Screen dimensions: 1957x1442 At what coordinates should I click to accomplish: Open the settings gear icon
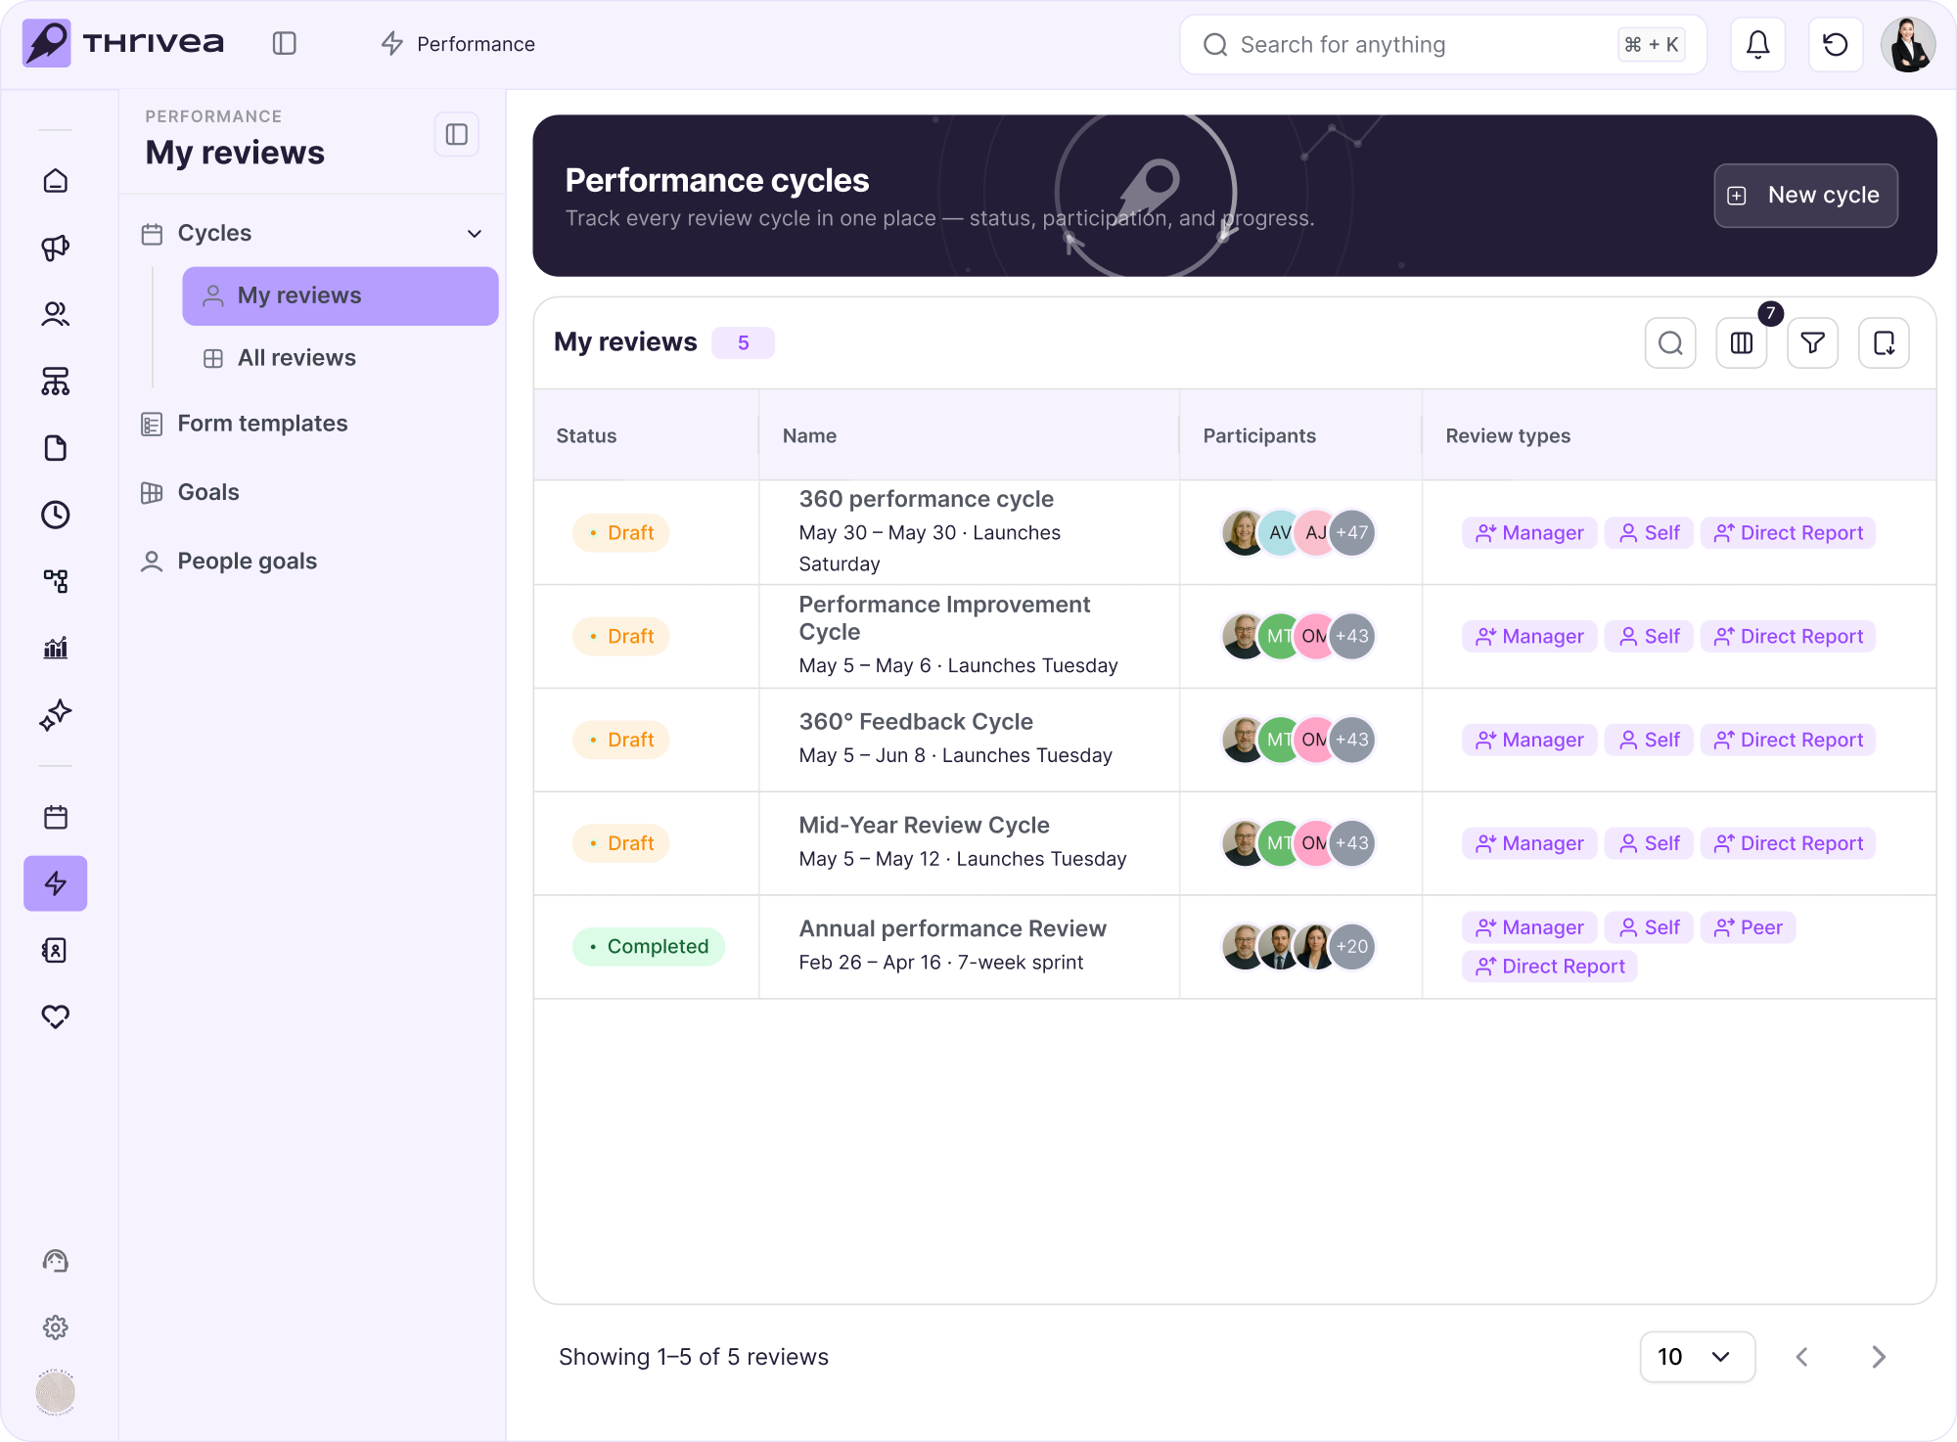tap(56, 1328)
